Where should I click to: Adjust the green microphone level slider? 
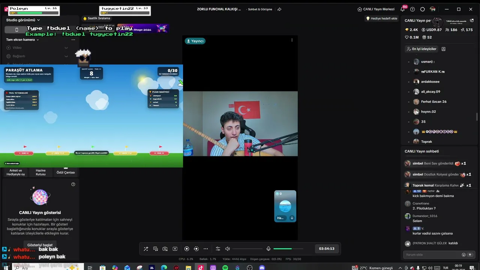pyautogui.click(x=288, y=249)
